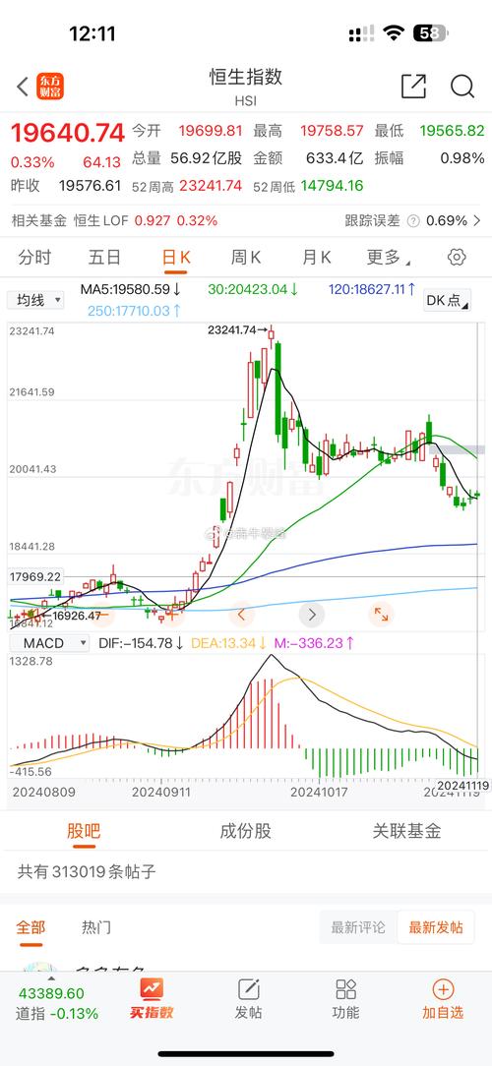Select the 日K chart tab
492x1066 pixels.
(x=175, y=258)
